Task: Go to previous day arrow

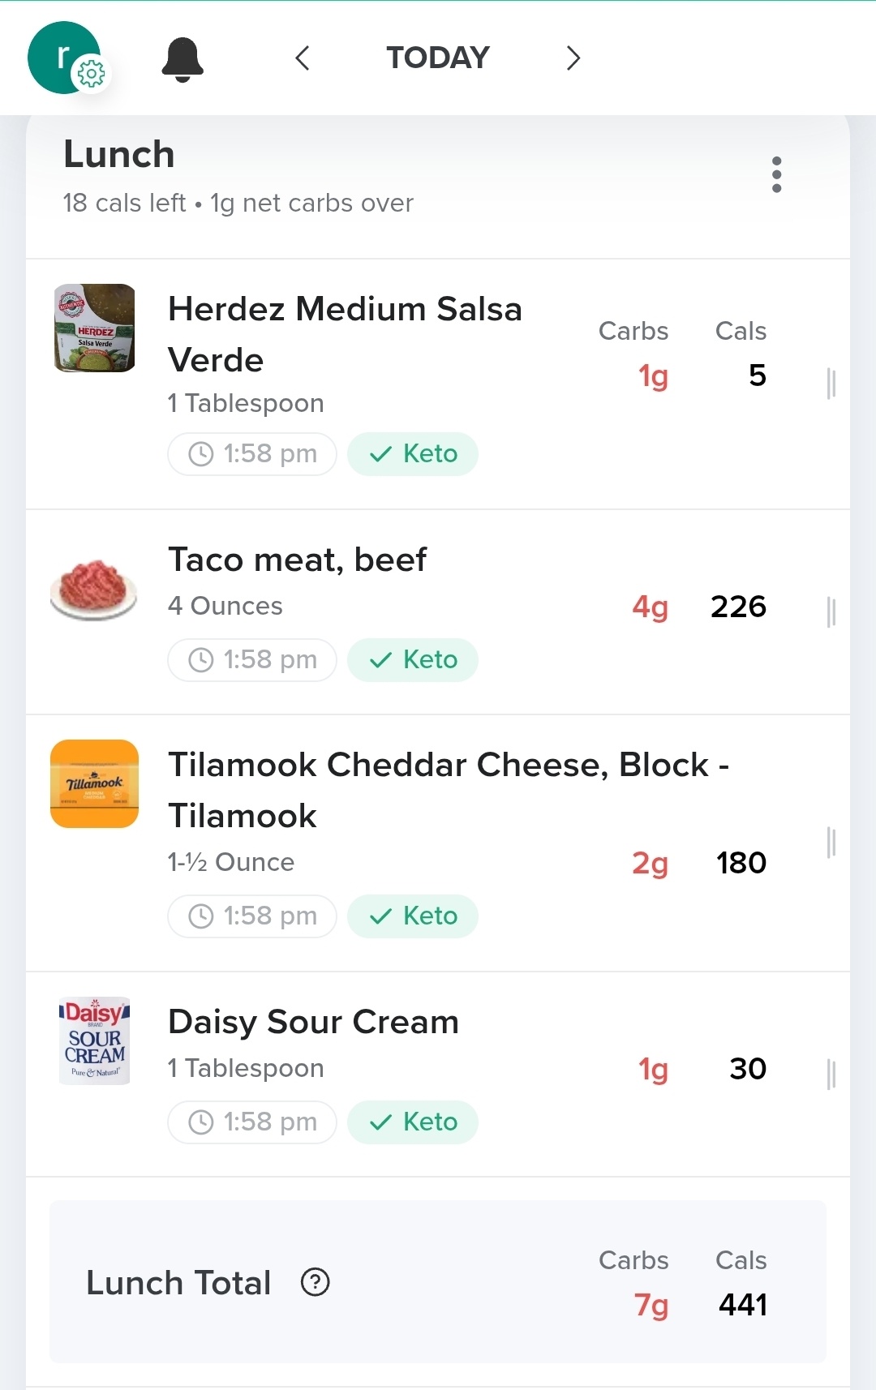Action: tap(303, 58)
